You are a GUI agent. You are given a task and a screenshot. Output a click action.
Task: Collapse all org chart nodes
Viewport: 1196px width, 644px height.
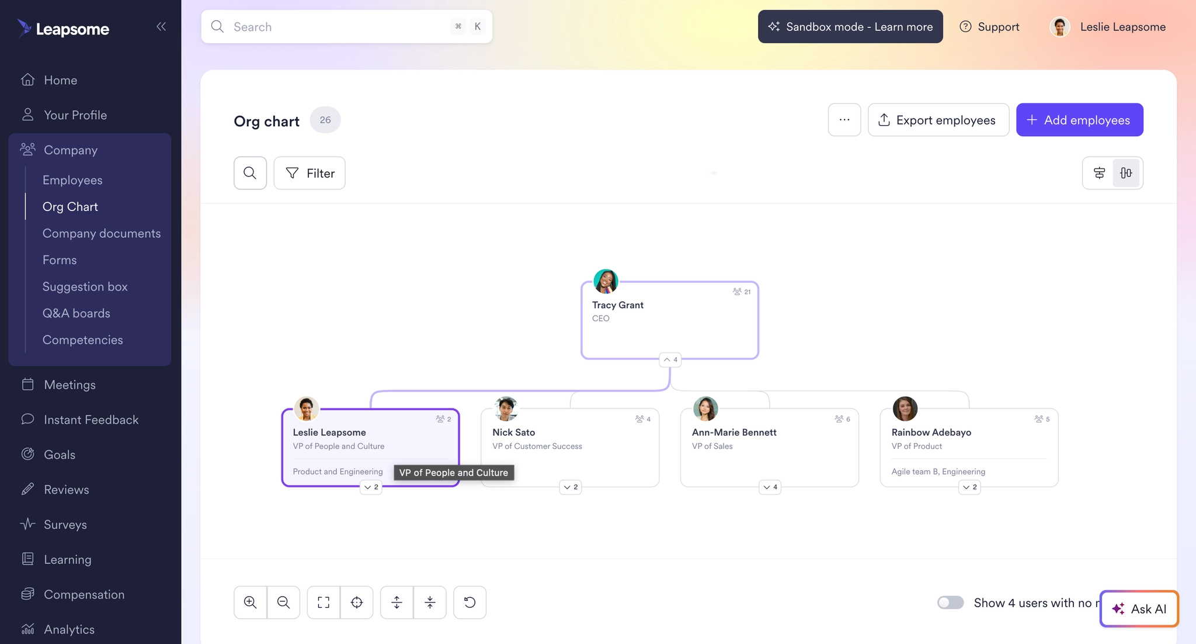pos(430,603)
